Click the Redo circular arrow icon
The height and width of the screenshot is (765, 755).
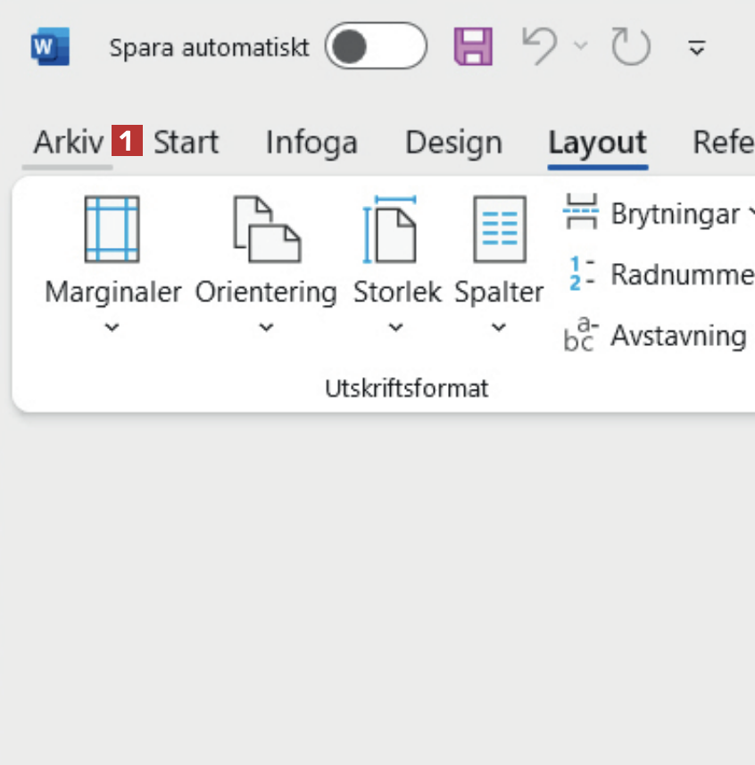[x=630, y=46]
